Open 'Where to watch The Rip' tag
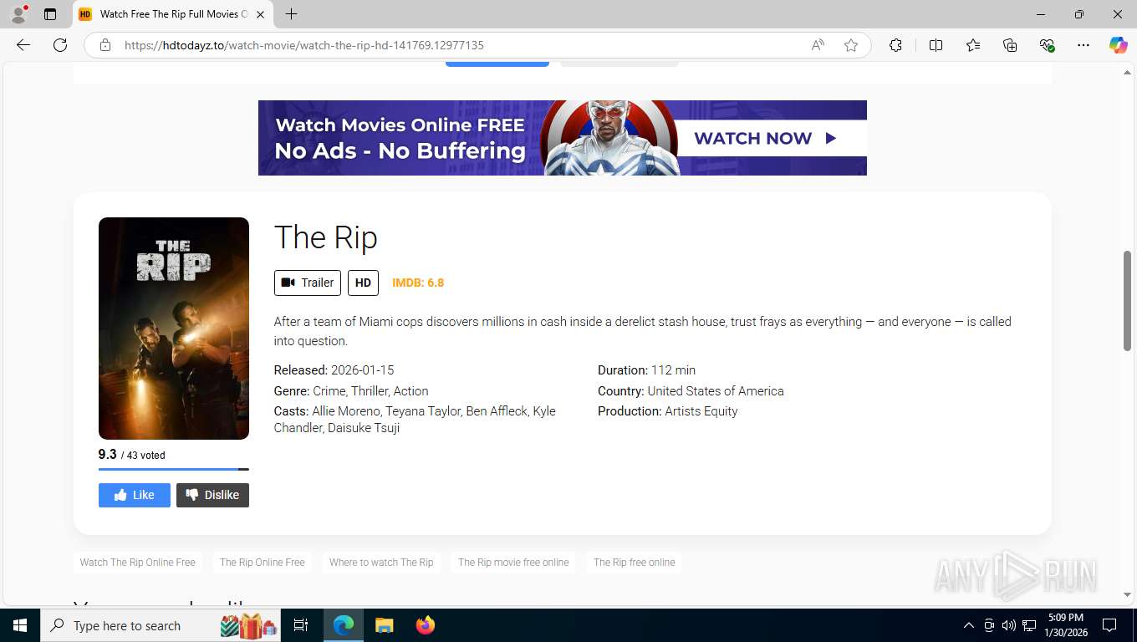 point(381,563)
